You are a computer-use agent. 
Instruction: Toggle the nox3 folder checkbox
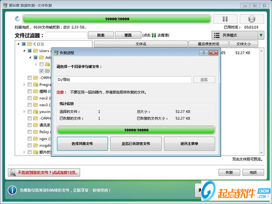(30, 105)
